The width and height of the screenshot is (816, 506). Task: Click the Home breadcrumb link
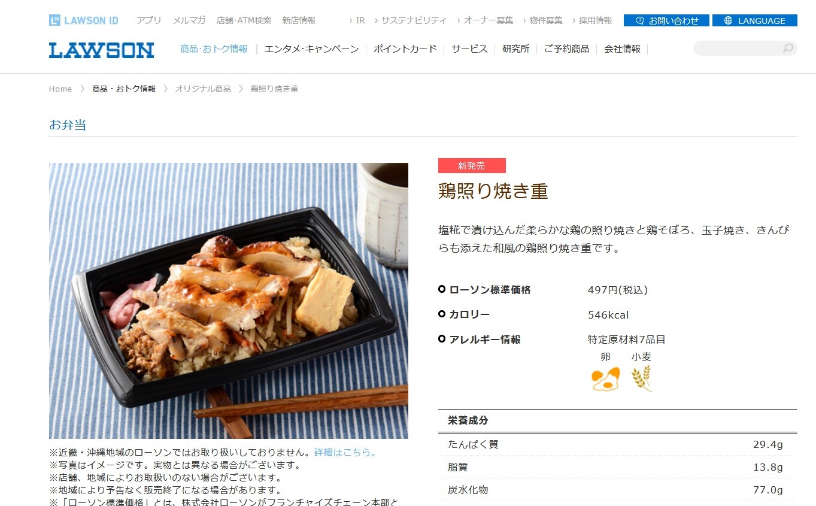click(60, 89)
